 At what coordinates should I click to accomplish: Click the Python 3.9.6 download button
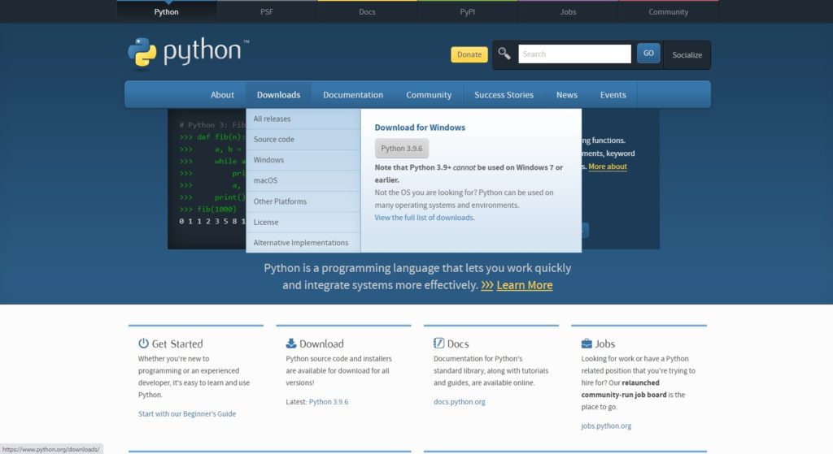tap(402, 149)
